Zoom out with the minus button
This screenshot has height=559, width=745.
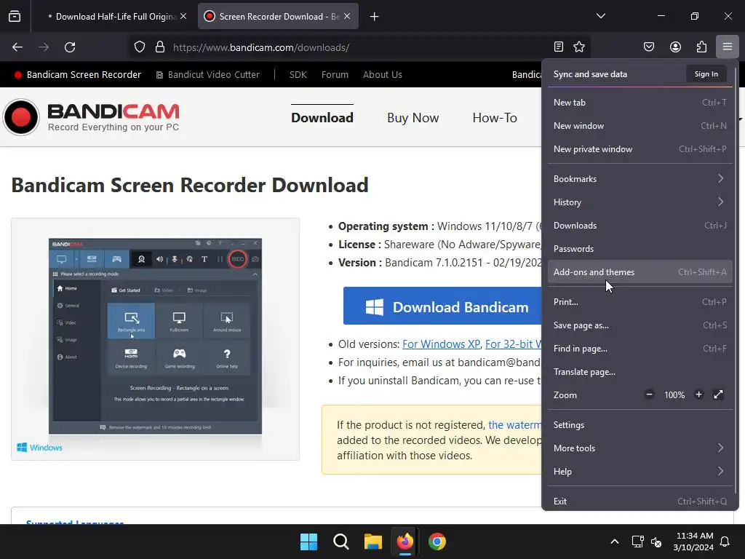tap(649, 395)
